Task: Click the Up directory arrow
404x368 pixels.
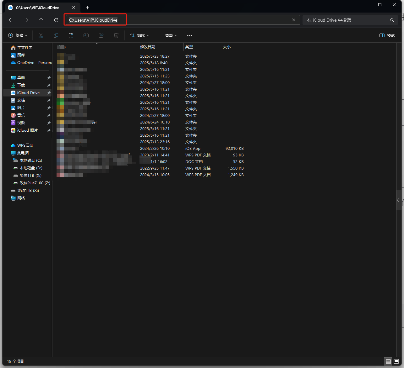Action: point(41,20)
